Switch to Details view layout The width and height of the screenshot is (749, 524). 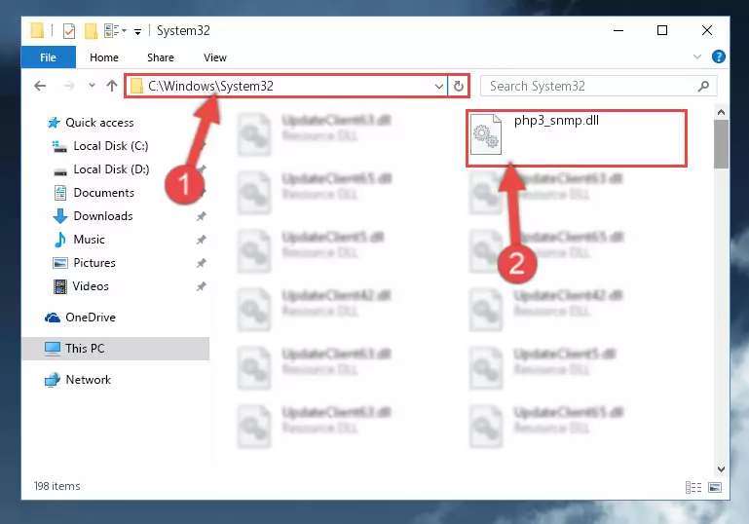click(x=693, y=487)
